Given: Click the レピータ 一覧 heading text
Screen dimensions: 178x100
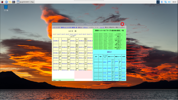Looking at the screenshot, I should [x=72, y=31].
